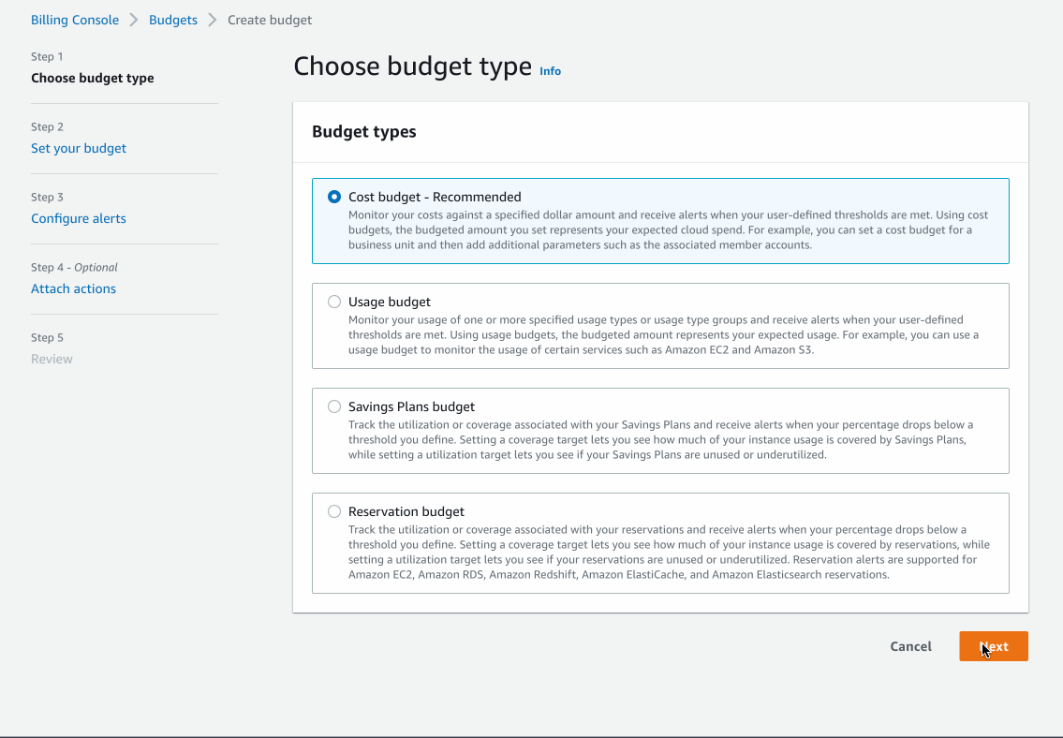The width and height of the screenshot is (1063, 738).
Task: Select the Cost budget radio button
Action: (x=334, y=197)
